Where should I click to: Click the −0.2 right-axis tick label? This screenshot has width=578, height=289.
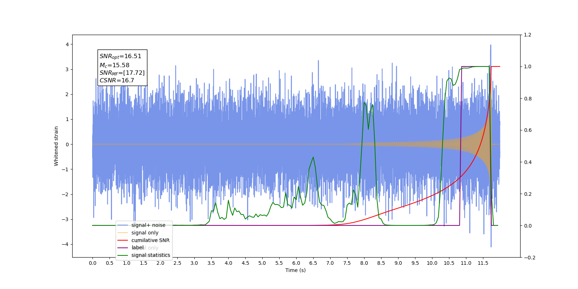[x=529, y=258]
